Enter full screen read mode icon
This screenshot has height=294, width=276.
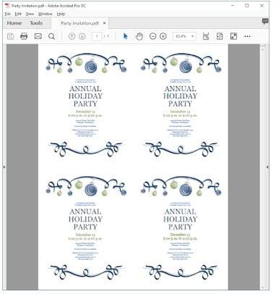tap(233, 36)
